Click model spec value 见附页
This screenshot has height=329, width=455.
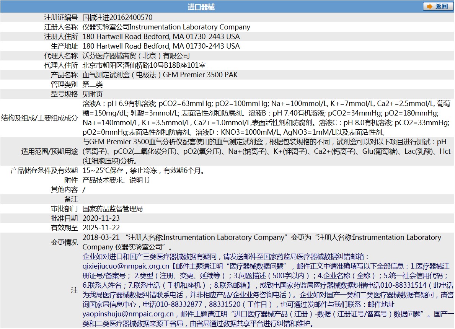pos(93,94)
